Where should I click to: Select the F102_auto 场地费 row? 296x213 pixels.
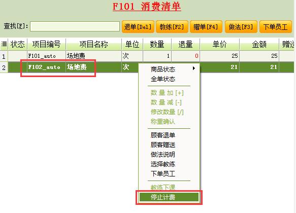pyautogui.click(x=147, y=67)
